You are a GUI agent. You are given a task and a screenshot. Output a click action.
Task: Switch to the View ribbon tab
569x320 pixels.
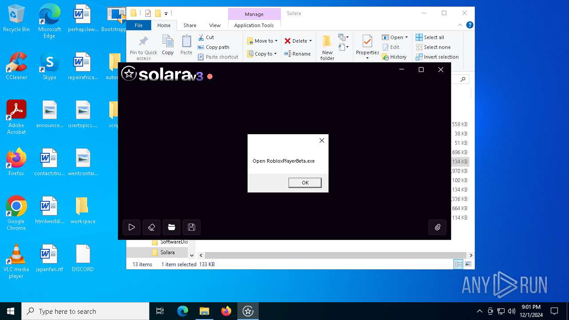point(215,25)
